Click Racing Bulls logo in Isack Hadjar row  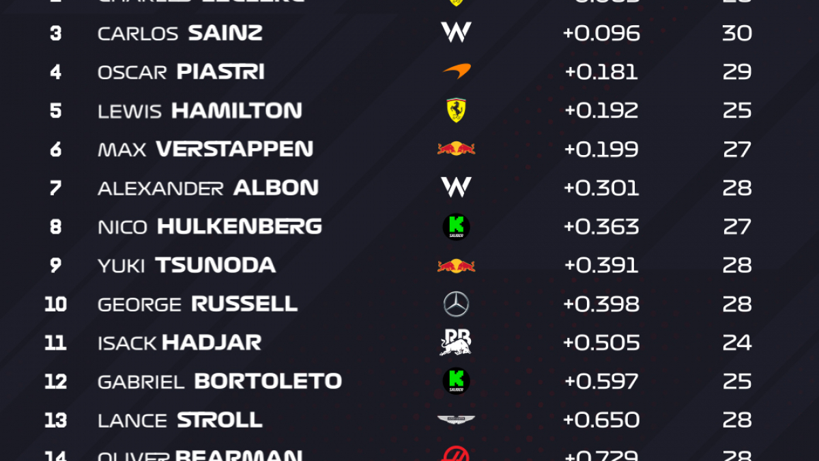coord(456,342)
